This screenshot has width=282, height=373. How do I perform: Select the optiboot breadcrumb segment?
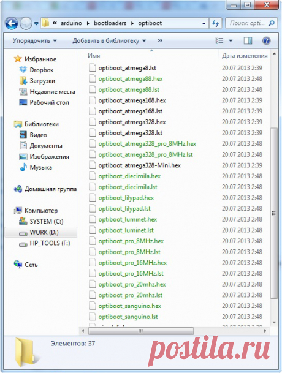coord(150,23)
